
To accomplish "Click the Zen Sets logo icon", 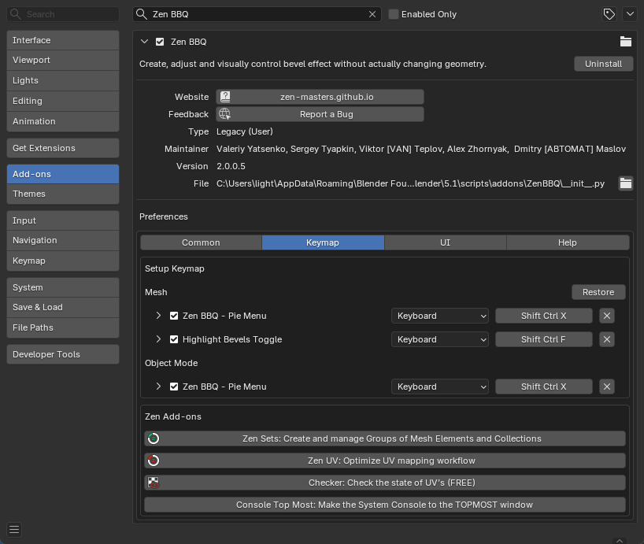I will (154, 439).
